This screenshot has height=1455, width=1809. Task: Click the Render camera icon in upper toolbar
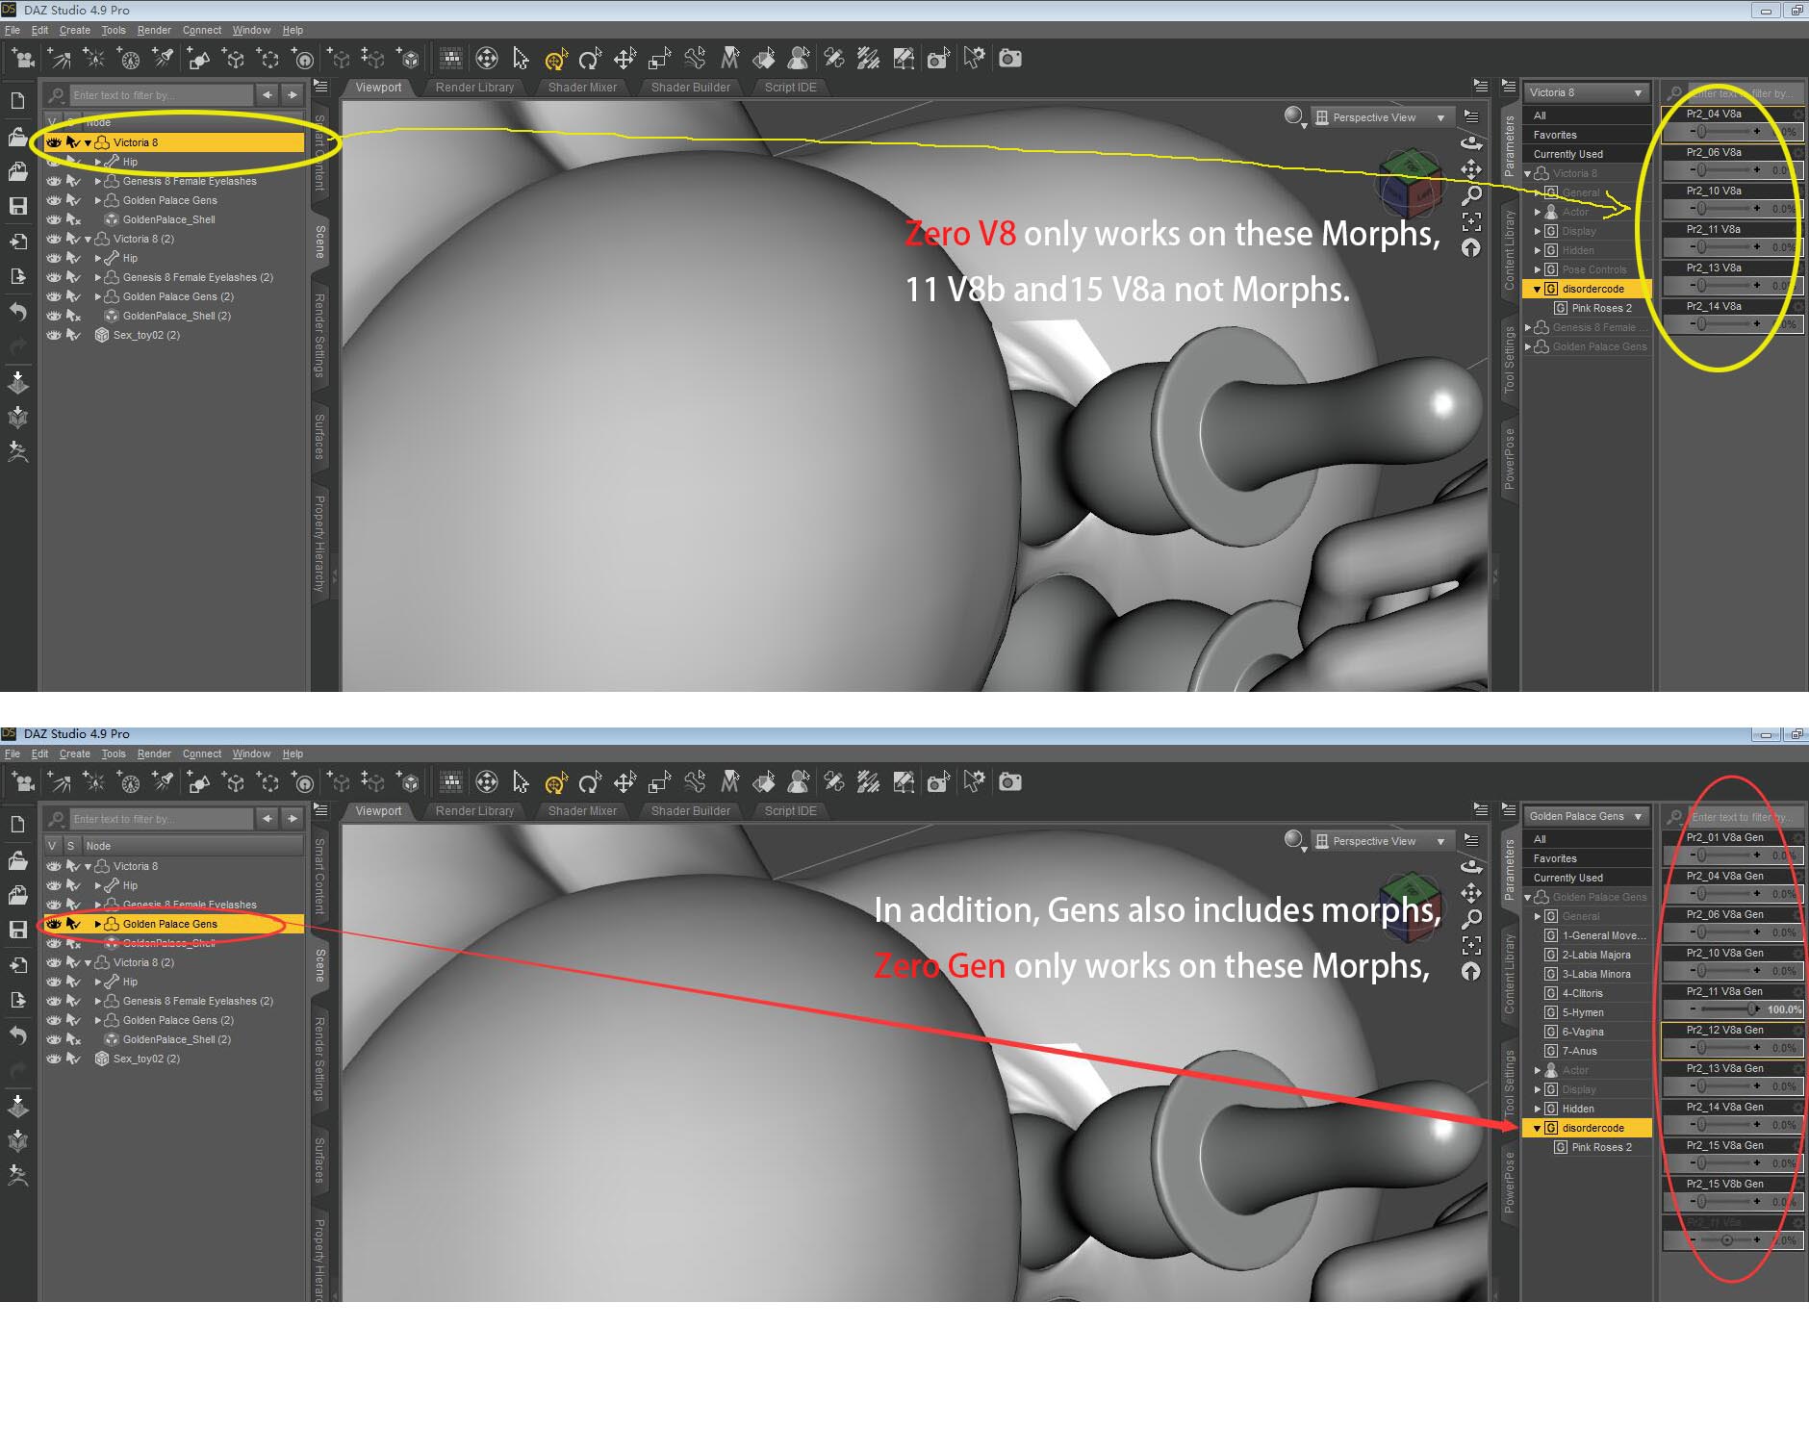point(1009,59)
